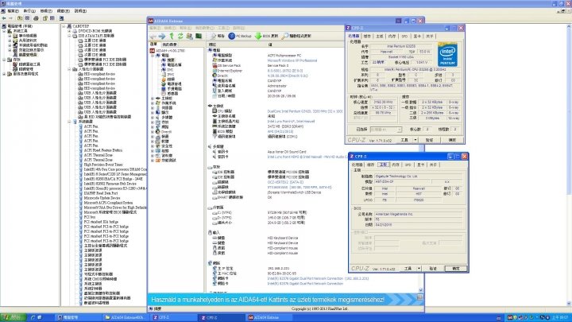Screen dimensions: 572x322
Task: Collapse System Tools (系統工具) in Computer Management
Action: tap(5, 31)
